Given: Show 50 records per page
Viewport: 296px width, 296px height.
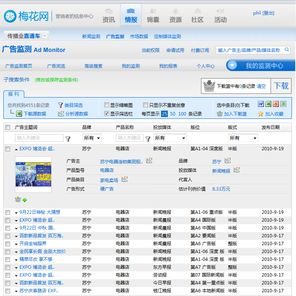Looking at the screenshot, I should (x=173, y=114).
